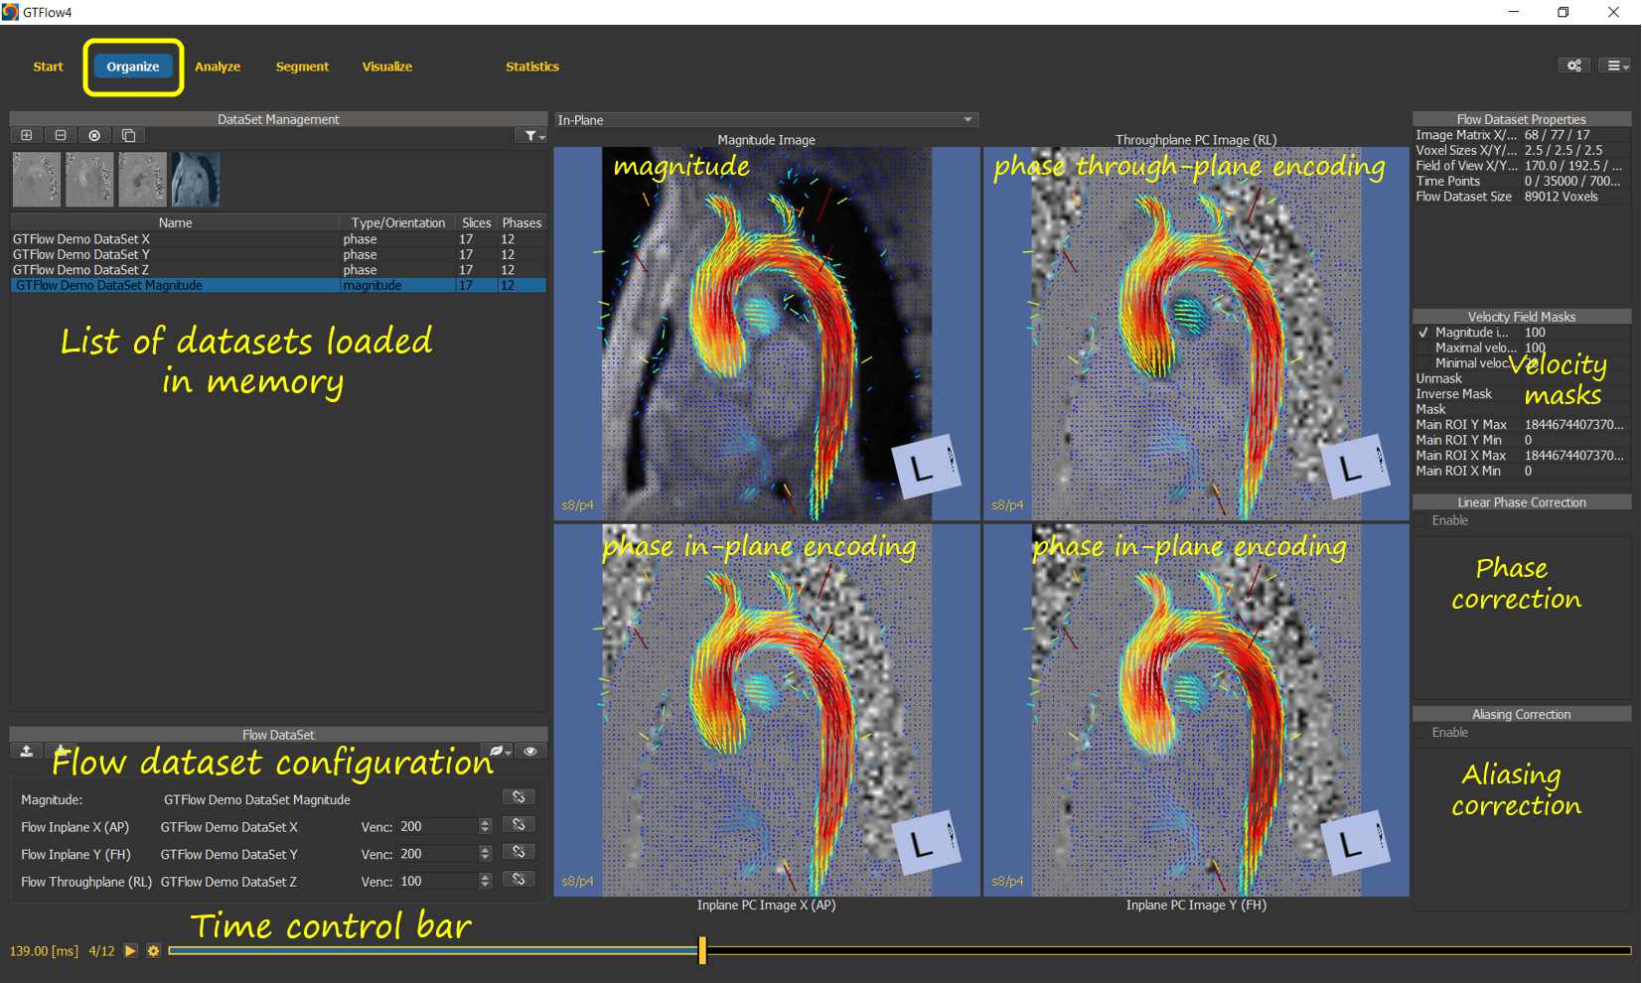Viewport: 1642px width, 983px height.
Task: Enable Aliasing Correction checkbox
Action: 1422,733
